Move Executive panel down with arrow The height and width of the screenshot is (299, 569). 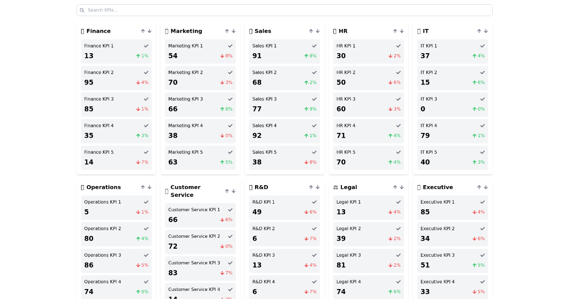click(486, 187)
